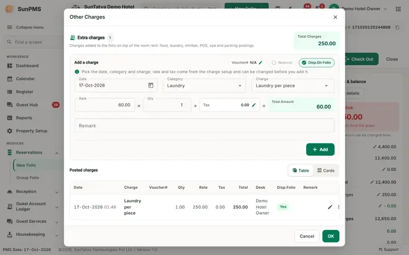409x255 pixels.
Task: Click the Remark text field
Action: [x=204, y=126]
